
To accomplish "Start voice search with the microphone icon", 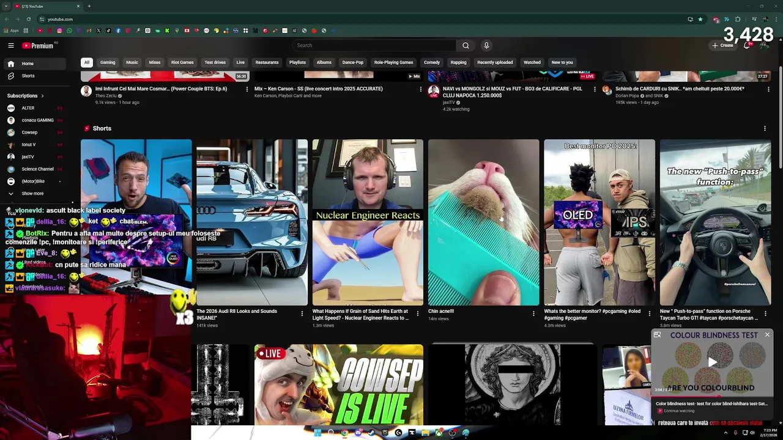I will 486,45.
